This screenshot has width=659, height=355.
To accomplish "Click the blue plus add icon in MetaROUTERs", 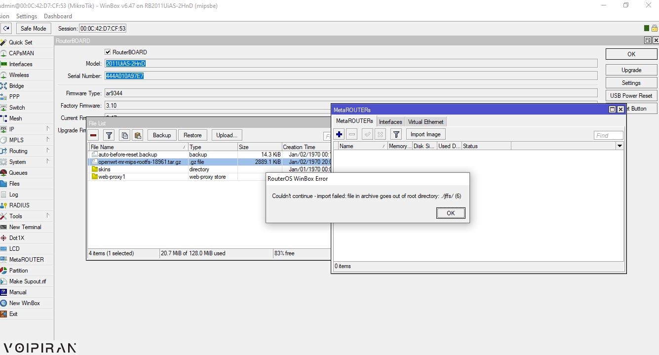I will 339,134.
